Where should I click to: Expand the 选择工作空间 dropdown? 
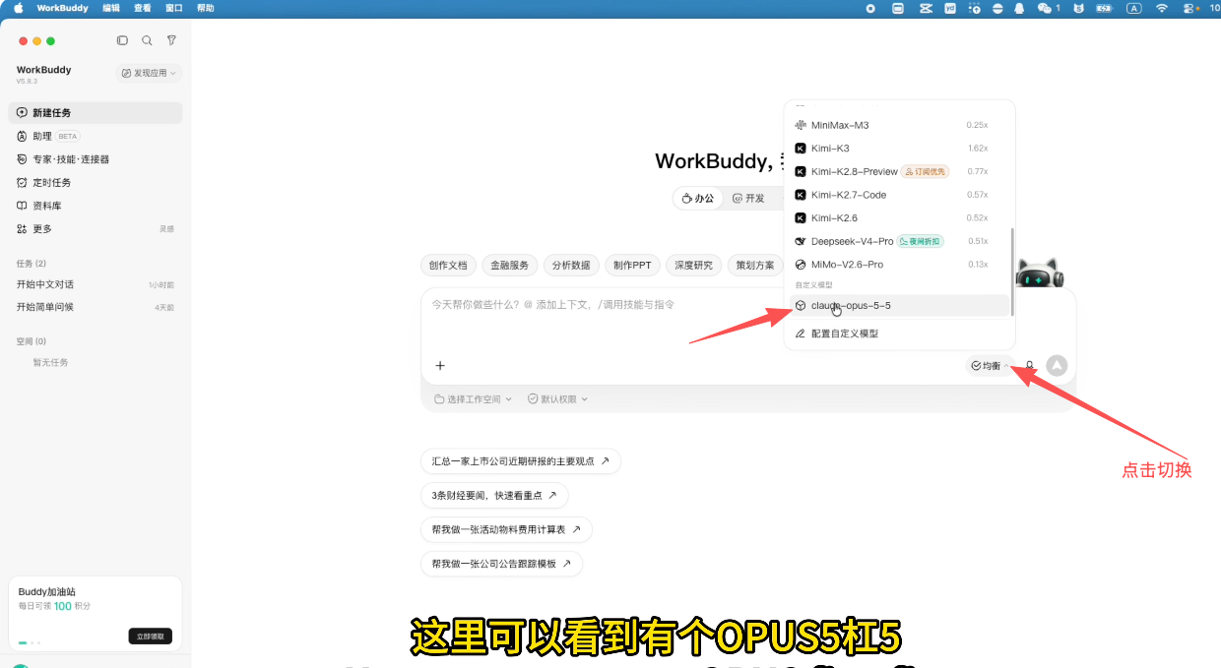pos(474,399)
